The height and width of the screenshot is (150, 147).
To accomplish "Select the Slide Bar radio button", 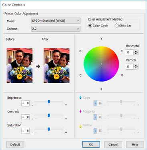I will (x=117, y=25).
